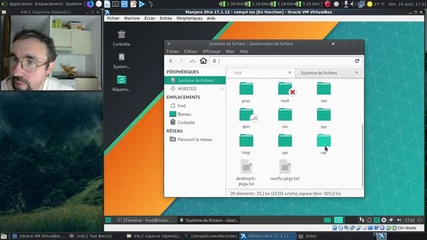Viewport: 427px width, 240px height.
Task: Open the Affichage menu in file manager
Action: click(211, 51)
